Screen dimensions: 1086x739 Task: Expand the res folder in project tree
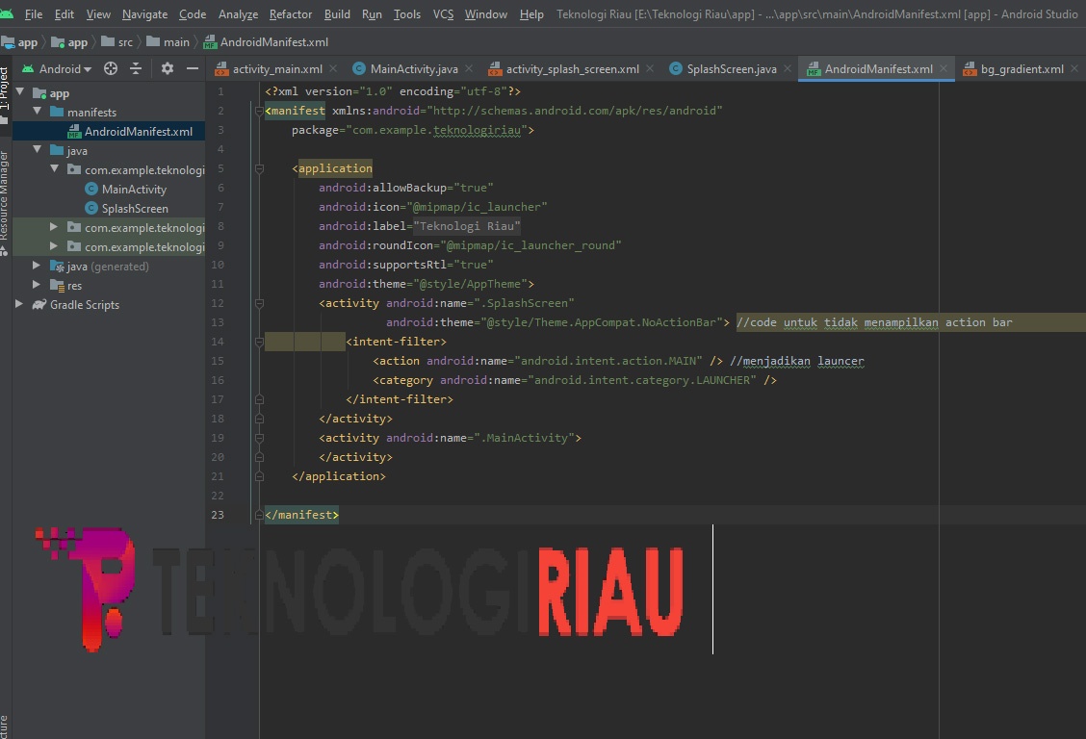click(x=37, y=285)
